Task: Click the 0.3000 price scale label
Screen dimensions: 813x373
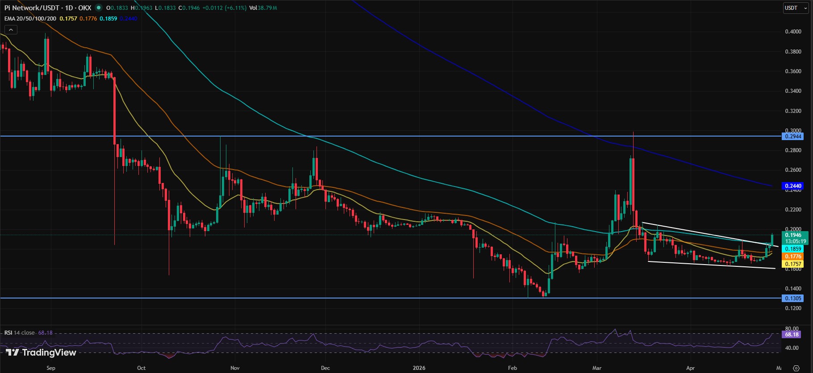Action: (x=793, y=130)
